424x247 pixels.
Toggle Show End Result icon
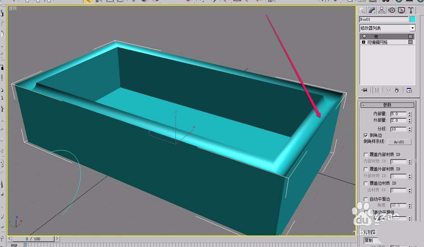[377, 90]
